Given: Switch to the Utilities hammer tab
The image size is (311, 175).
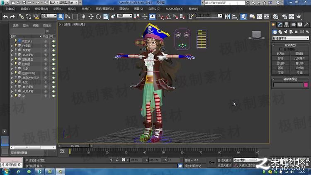Looking at the screenshot, I should pyautogui.click(x=306, y=24).
